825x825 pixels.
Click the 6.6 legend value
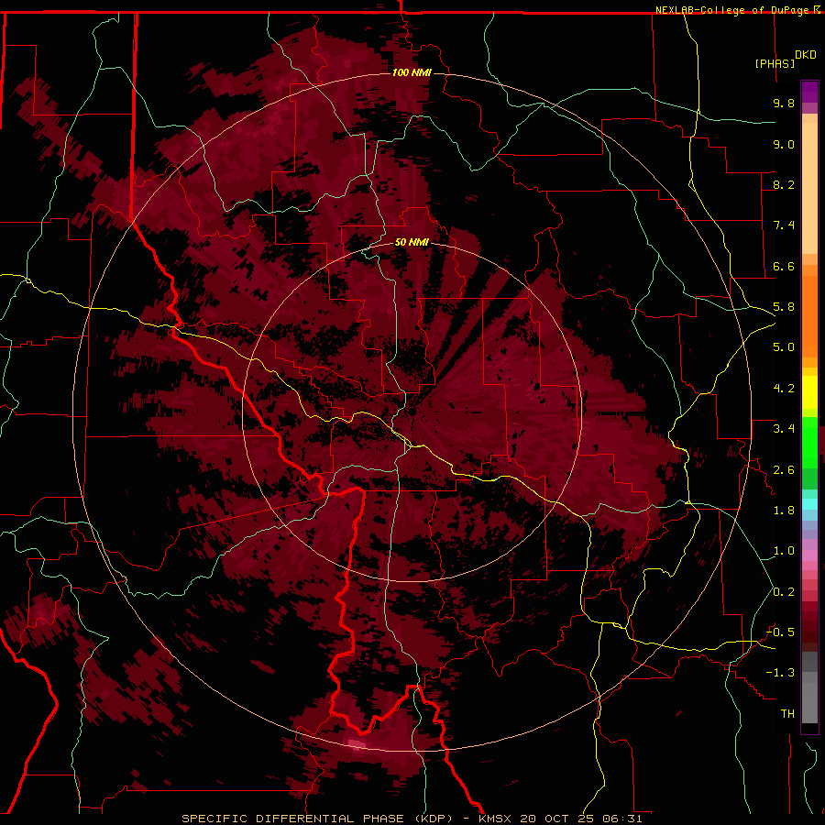(x=784, y=266)
